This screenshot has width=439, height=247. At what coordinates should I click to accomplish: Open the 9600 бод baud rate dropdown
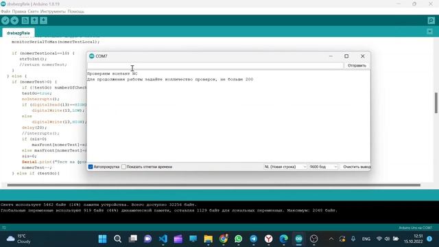[323, 167]
